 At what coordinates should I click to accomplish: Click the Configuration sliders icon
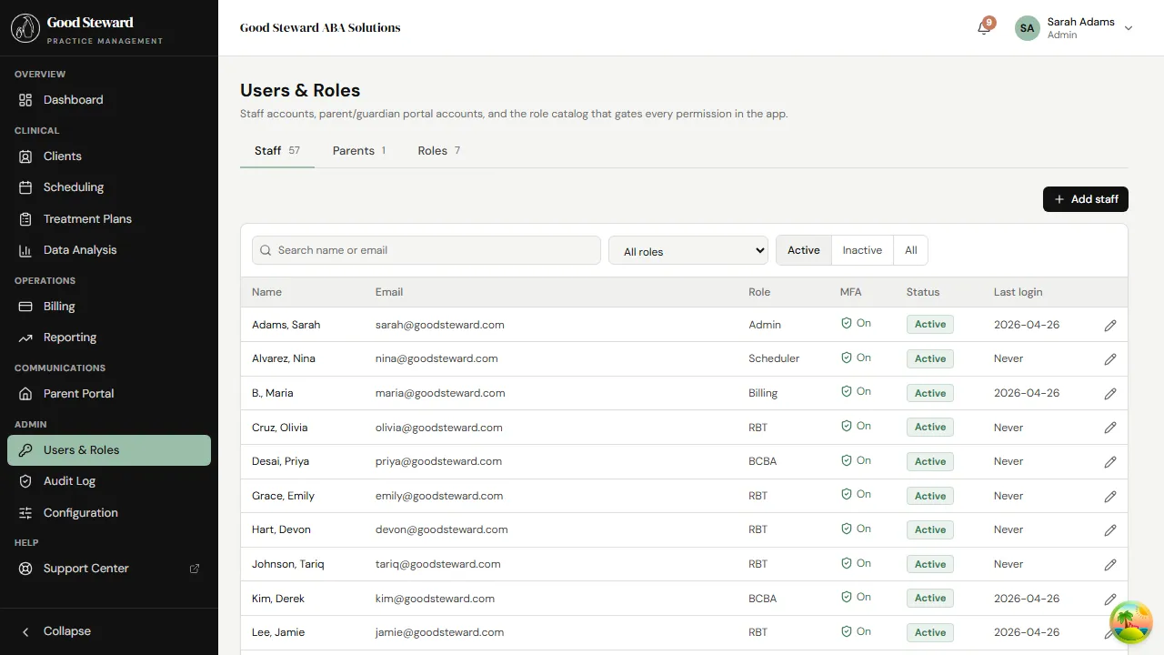[27, 512]
